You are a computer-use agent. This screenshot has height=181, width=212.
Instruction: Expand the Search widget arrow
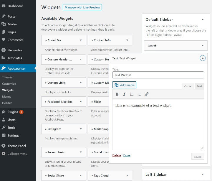pos(203,45)
